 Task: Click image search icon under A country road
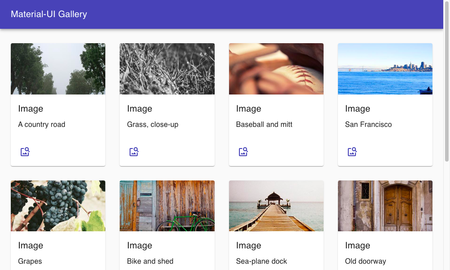coord(25,152)
